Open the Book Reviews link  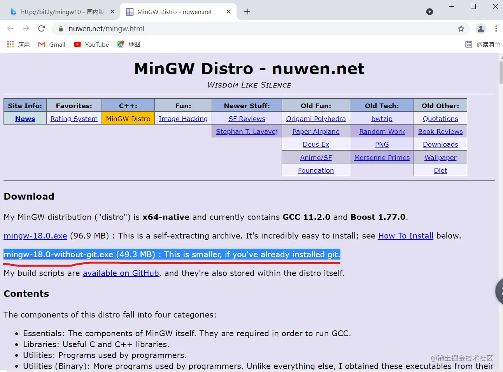(x=440, y=132)
